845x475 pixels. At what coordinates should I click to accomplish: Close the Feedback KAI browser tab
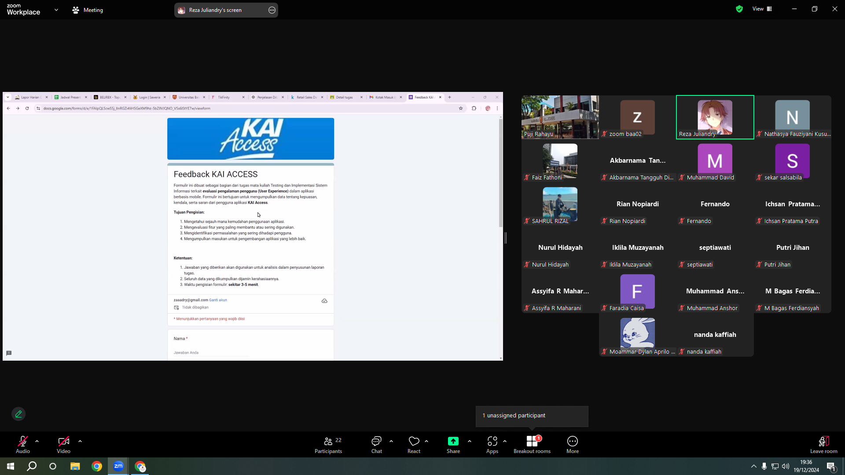440,97
